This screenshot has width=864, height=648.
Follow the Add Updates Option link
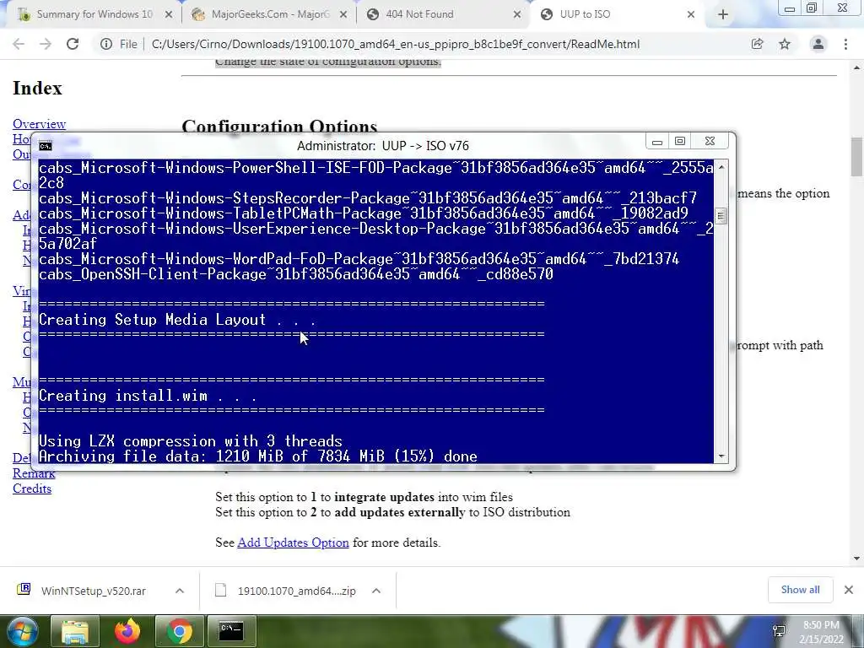(x=293, y=543)
